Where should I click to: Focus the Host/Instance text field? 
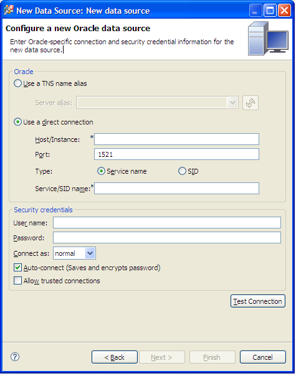[x=176, y=139]
